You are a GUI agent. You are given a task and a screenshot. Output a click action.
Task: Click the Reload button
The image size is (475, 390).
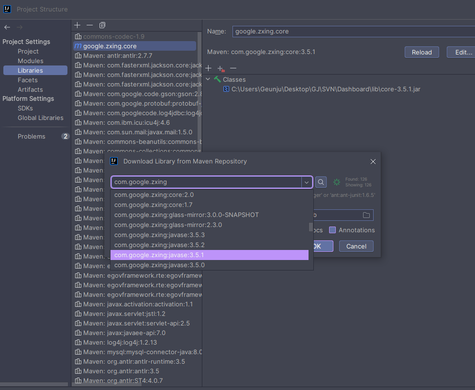(422, 53)
